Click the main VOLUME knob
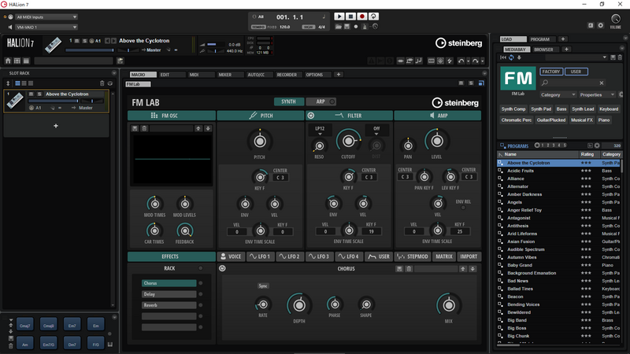Viewport: 630px width, 354px height. click(616, 19)
